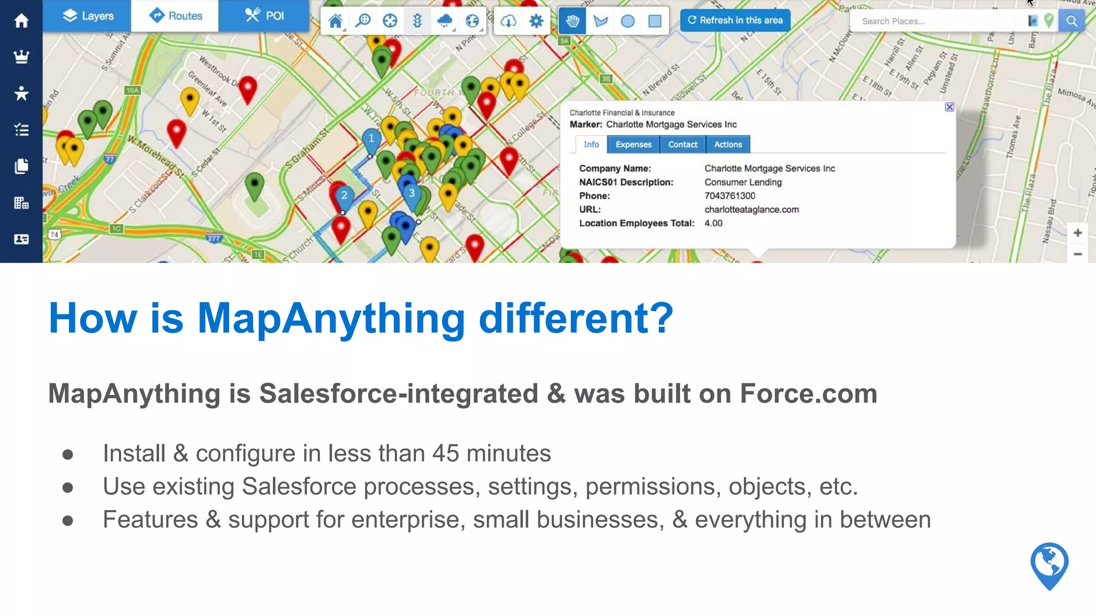The image size is (1096, 616).
Task: Open the Expenses tab in marker popup
Action: coord(634,144)
